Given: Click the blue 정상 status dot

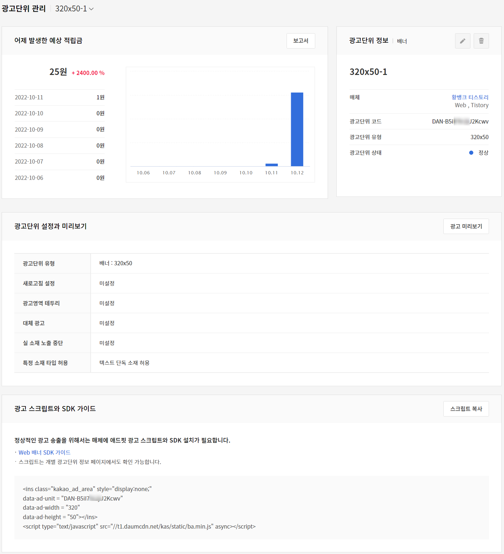Looking at the screenshot, I should (x=471, y=153).
